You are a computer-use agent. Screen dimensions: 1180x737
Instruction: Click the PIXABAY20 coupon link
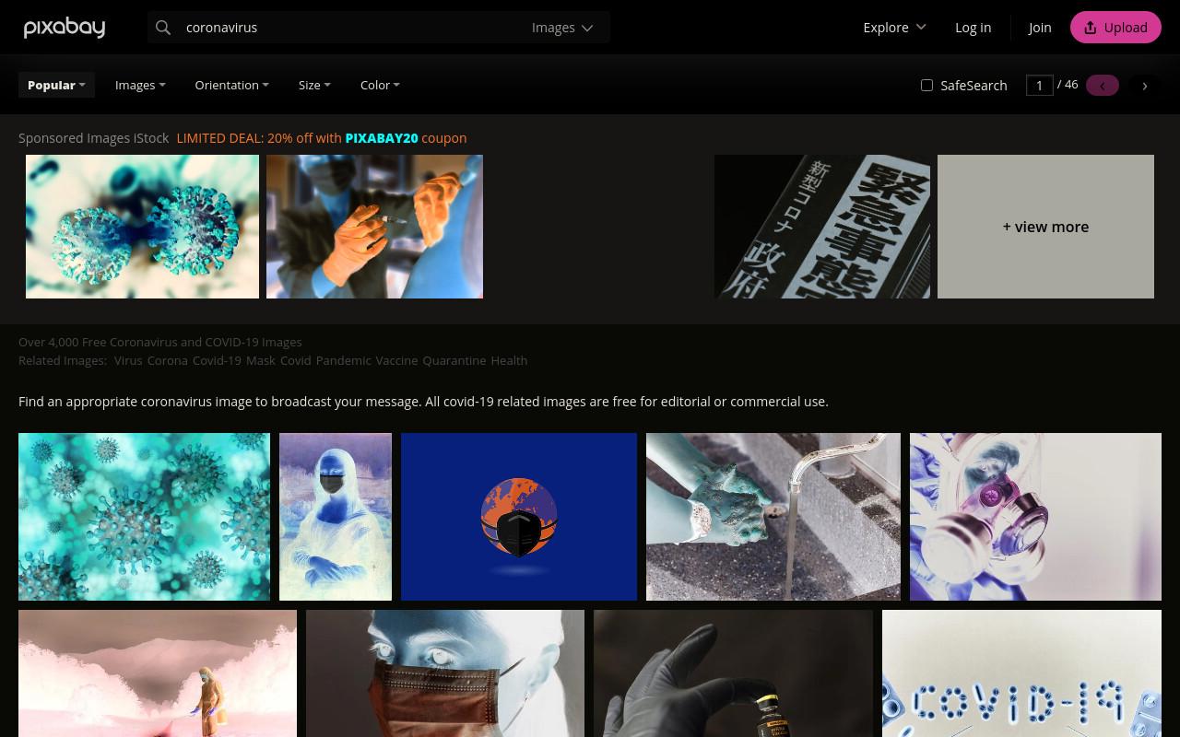[x=382, y=138]
